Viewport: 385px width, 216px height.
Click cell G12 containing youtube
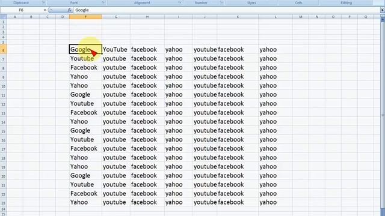116,103
